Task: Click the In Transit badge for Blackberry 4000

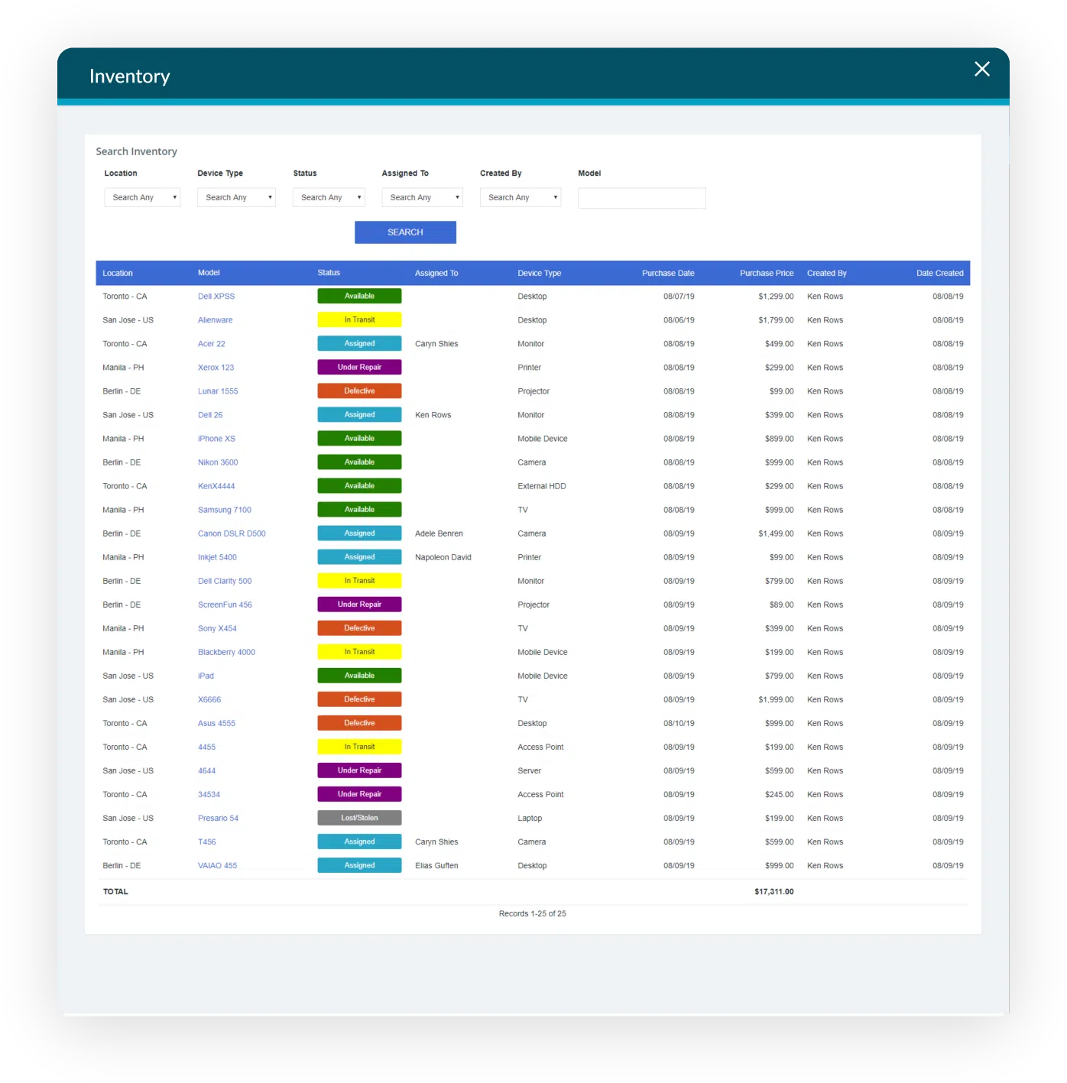Action: pos(359,651)
